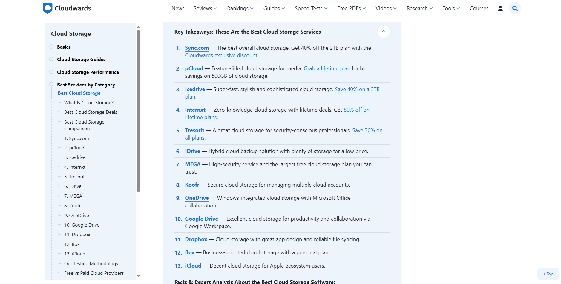561x284 pixels.
Task: Click the Top back-to-top button
Action: [548, 274]
